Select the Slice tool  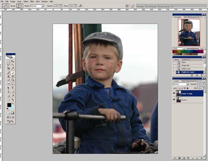[x=12, y=68]
